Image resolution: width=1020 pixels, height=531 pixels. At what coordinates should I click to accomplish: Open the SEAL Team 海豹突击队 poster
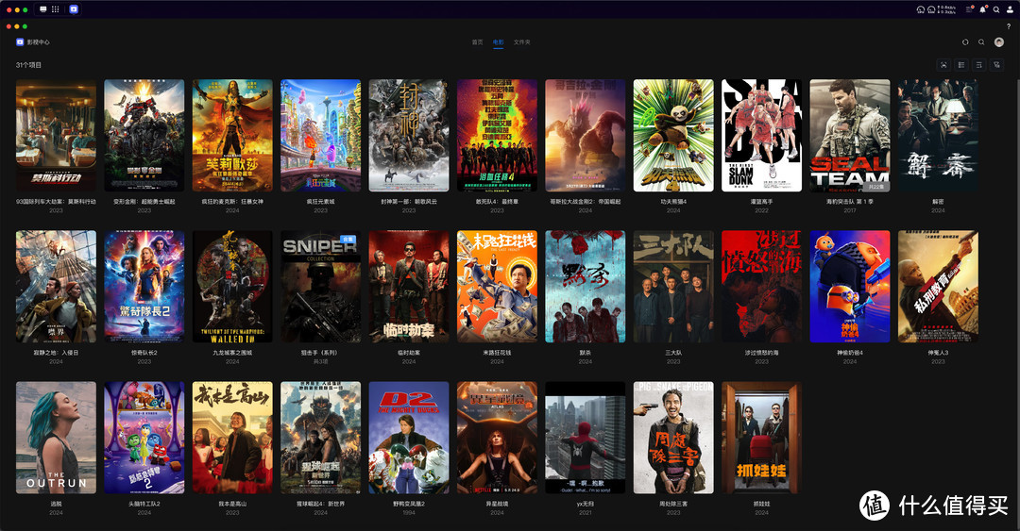tap(850, 135)
